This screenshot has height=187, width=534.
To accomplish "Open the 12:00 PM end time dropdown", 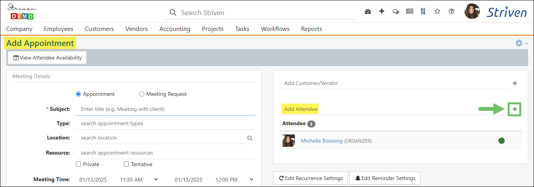I will tap(234, 180).
